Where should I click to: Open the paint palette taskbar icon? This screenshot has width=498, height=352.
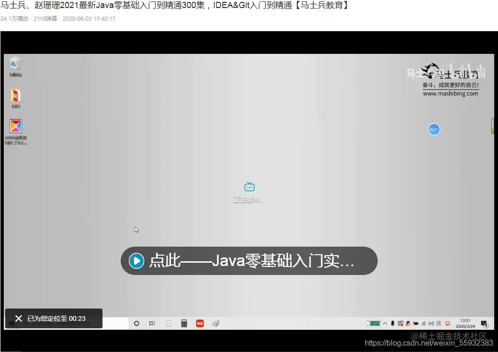click(x=215, y=323)
